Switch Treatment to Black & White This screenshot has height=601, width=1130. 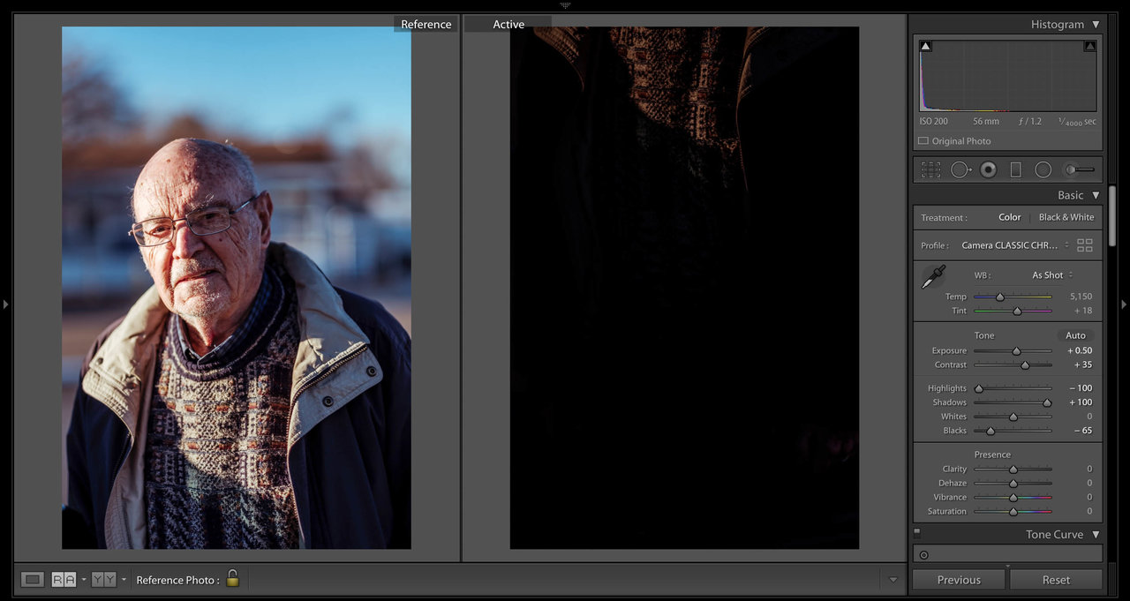click(1066, 217)
